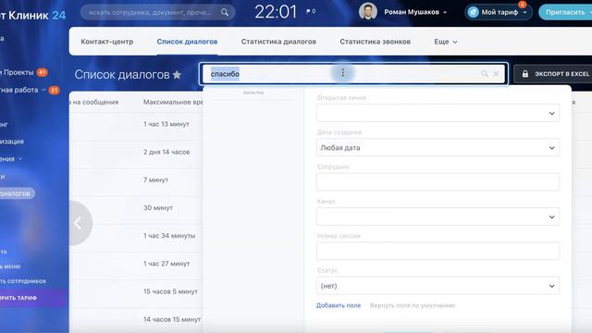Select the Список диалогов tab
This screenshot has width=592, height=333.
pos(187,42)
